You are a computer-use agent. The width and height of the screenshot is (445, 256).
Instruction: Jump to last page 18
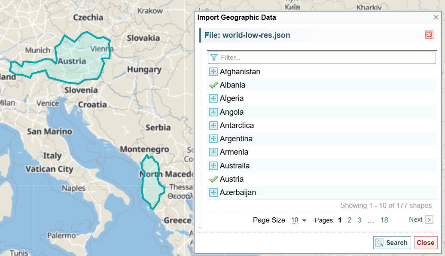point(384,220)
